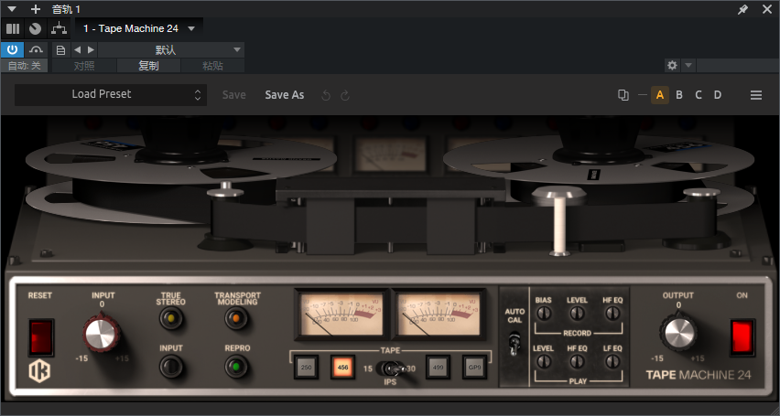The image size is (780, 416).
Task: Go to previous preset with left arrow
Action: 77,49
